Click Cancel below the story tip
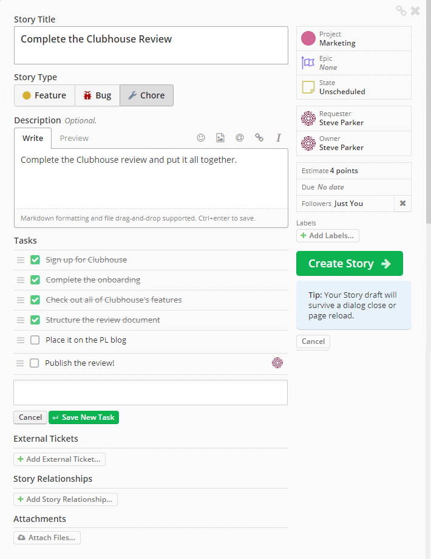 (313, 341)
